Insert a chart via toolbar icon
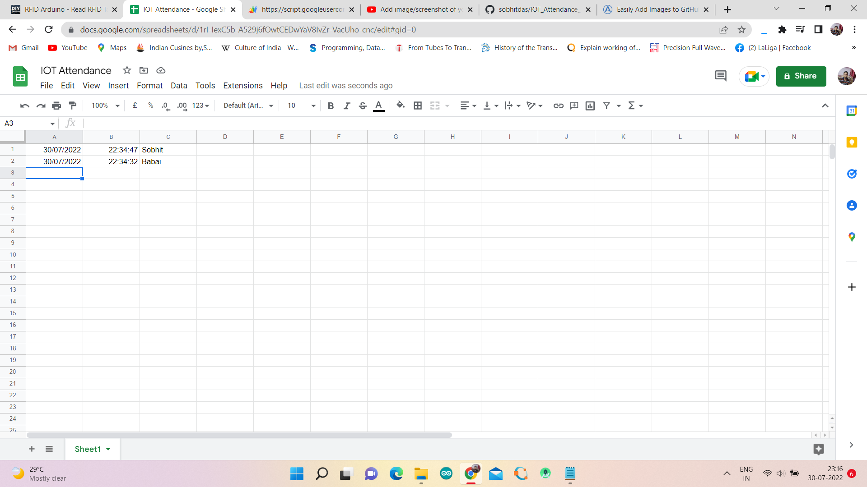 tap(590, 106)
